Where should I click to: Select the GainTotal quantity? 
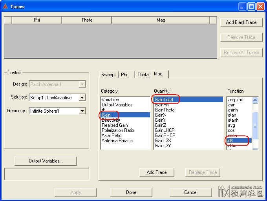click(188, 100)
